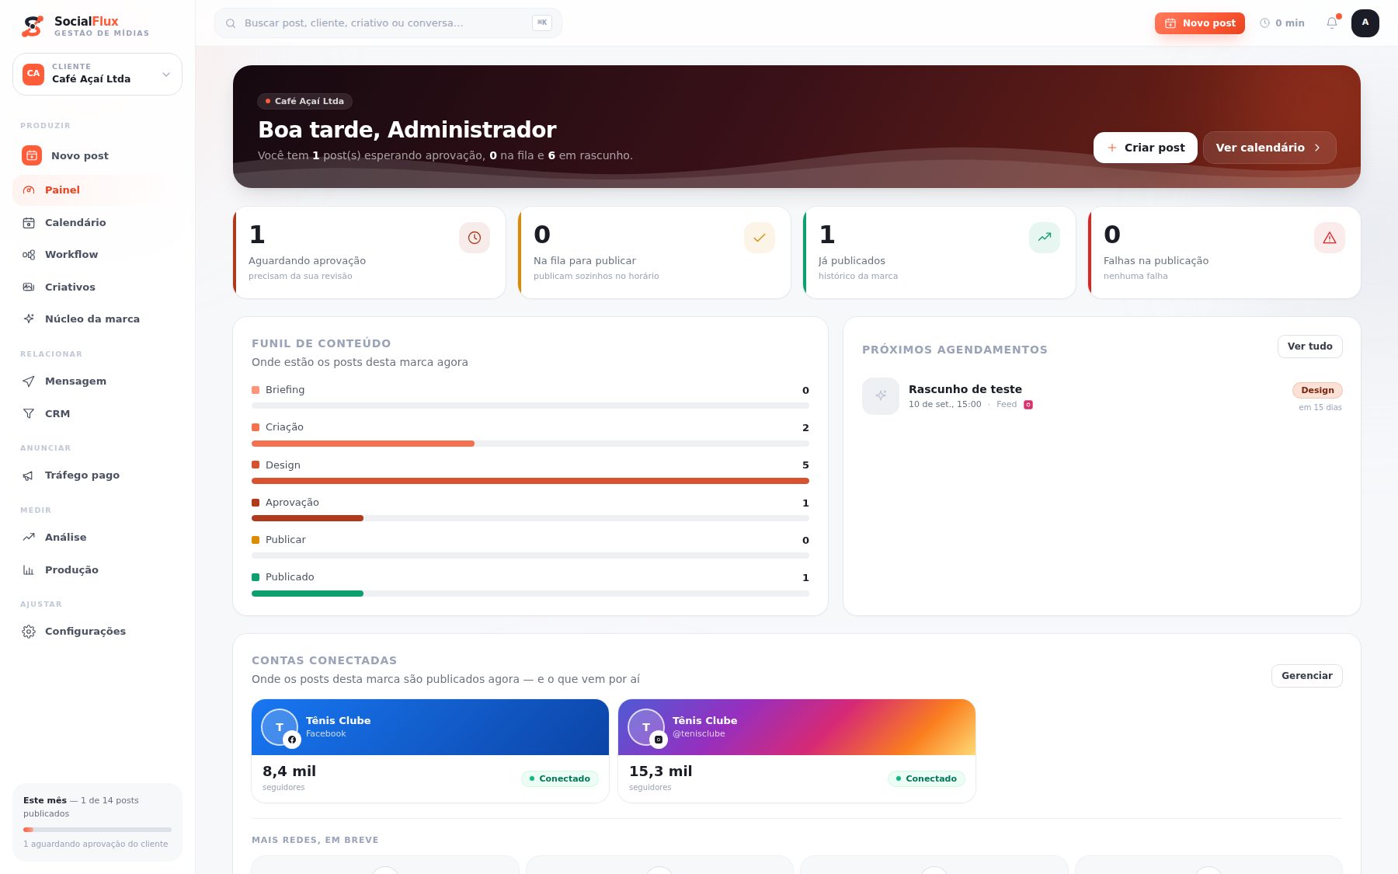Open the user avatar menu
Screen dimensions: 1398x874
(x=1365, y=23)
